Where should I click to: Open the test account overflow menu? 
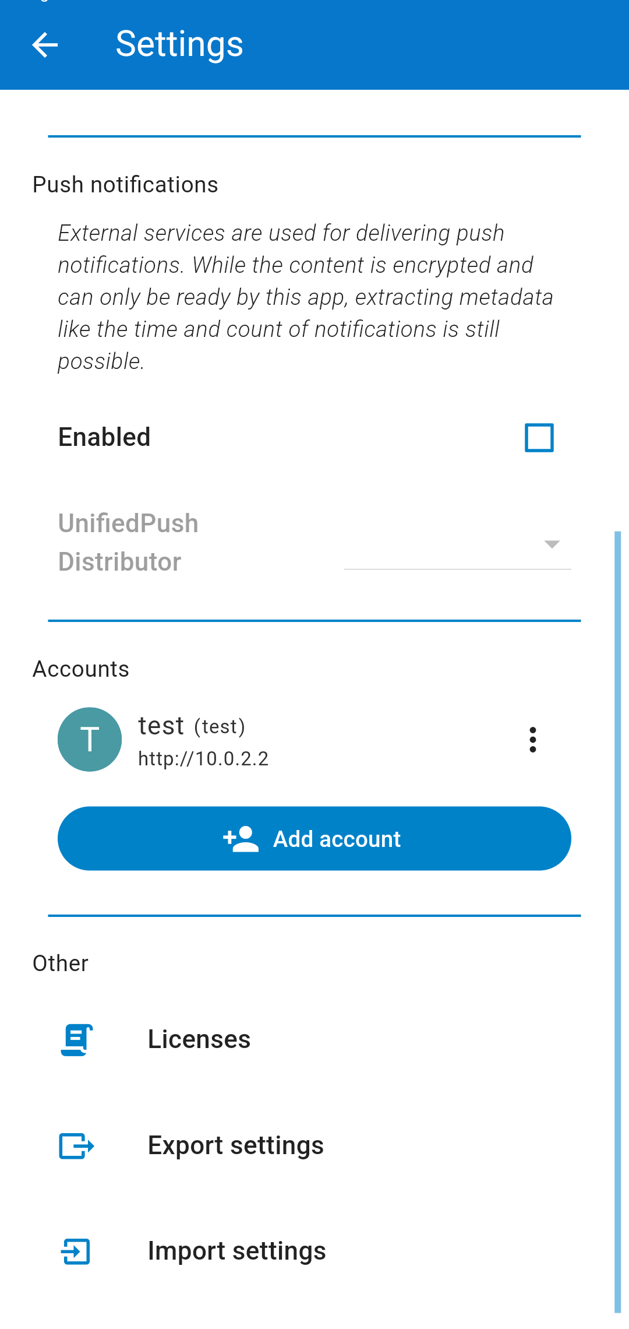click(x=532, y=740)
